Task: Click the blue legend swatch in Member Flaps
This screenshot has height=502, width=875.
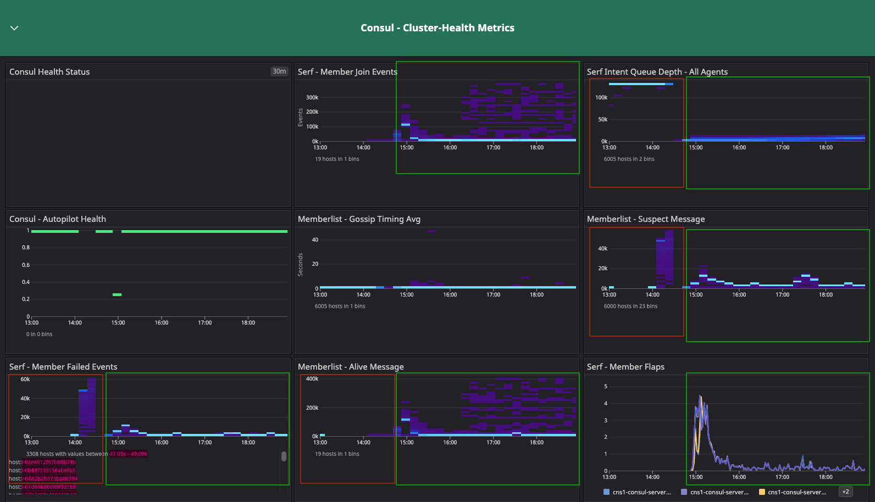Action: (x=607, y=492)
